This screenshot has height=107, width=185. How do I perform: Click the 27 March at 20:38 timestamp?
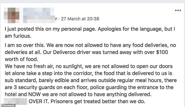[80, 19]
